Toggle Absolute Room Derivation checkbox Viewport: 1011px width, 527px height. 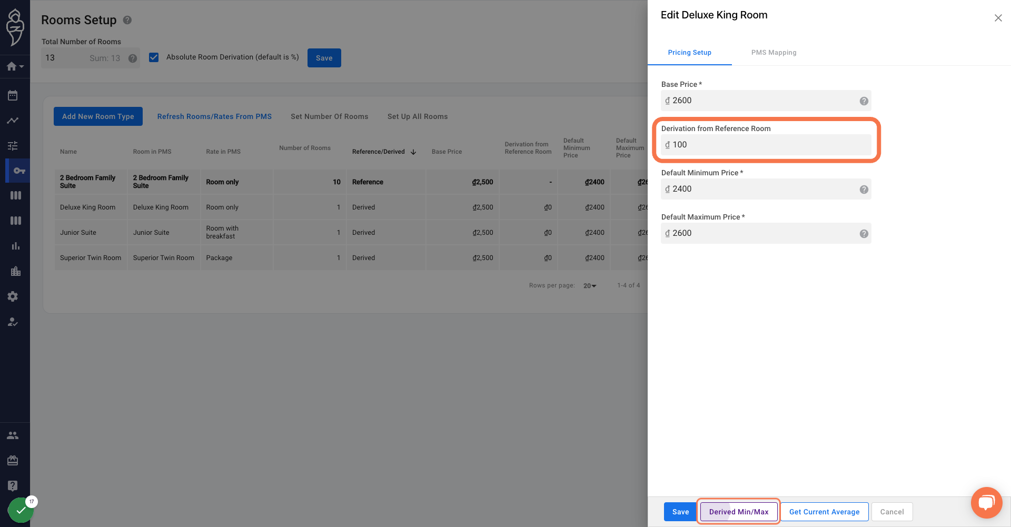pyautogui.click(x=154, y=57)
